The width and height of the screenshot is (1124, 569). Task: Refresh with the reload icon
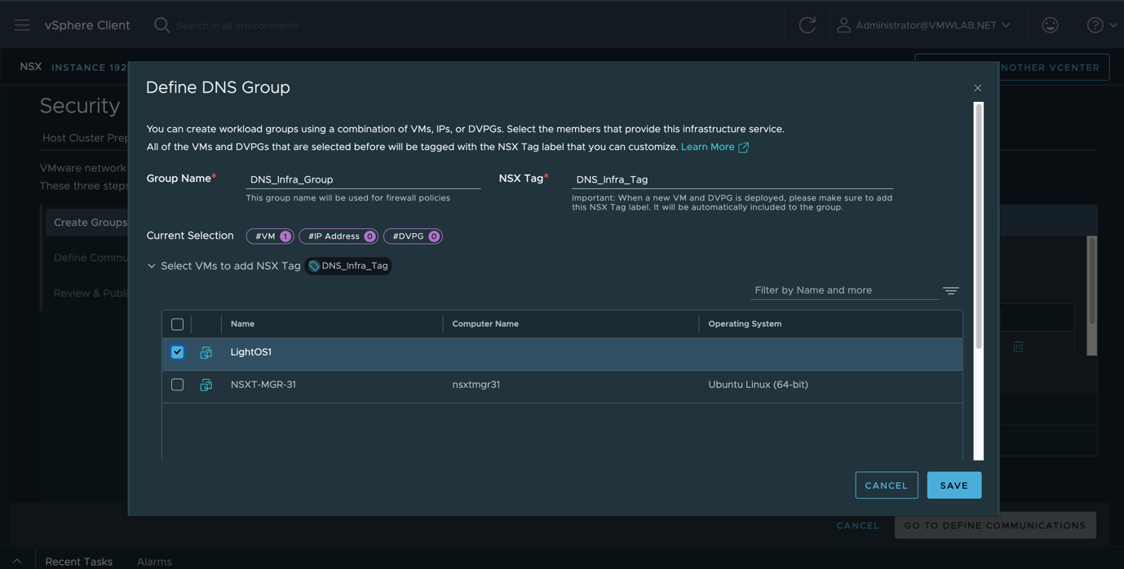pos(808,25)
